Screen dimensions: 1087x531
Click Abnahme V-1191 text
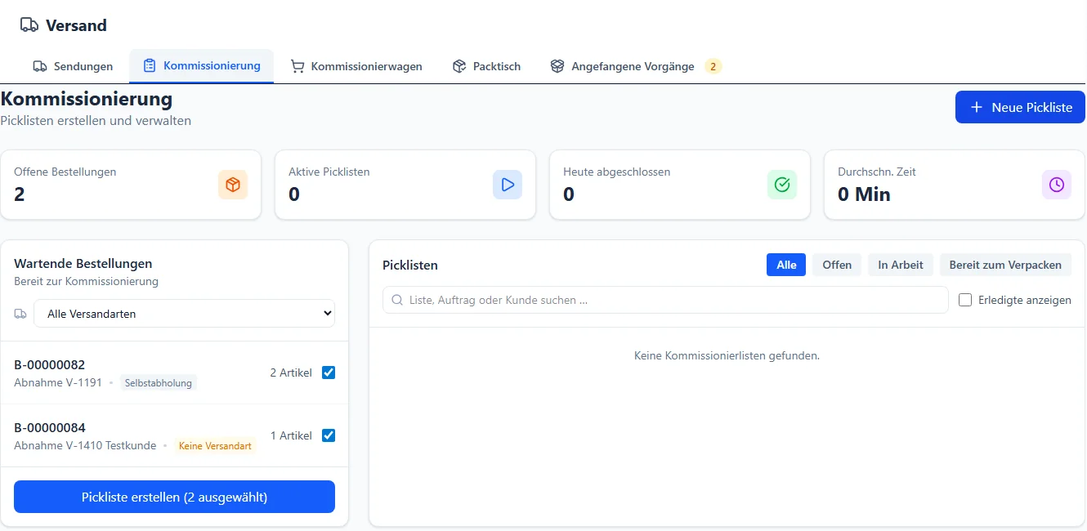(x=58, y=382)
